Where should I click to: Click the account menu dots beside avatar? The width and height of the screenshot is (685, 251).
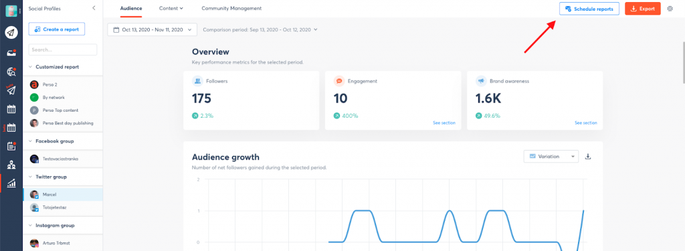click(x=19, y=11)
